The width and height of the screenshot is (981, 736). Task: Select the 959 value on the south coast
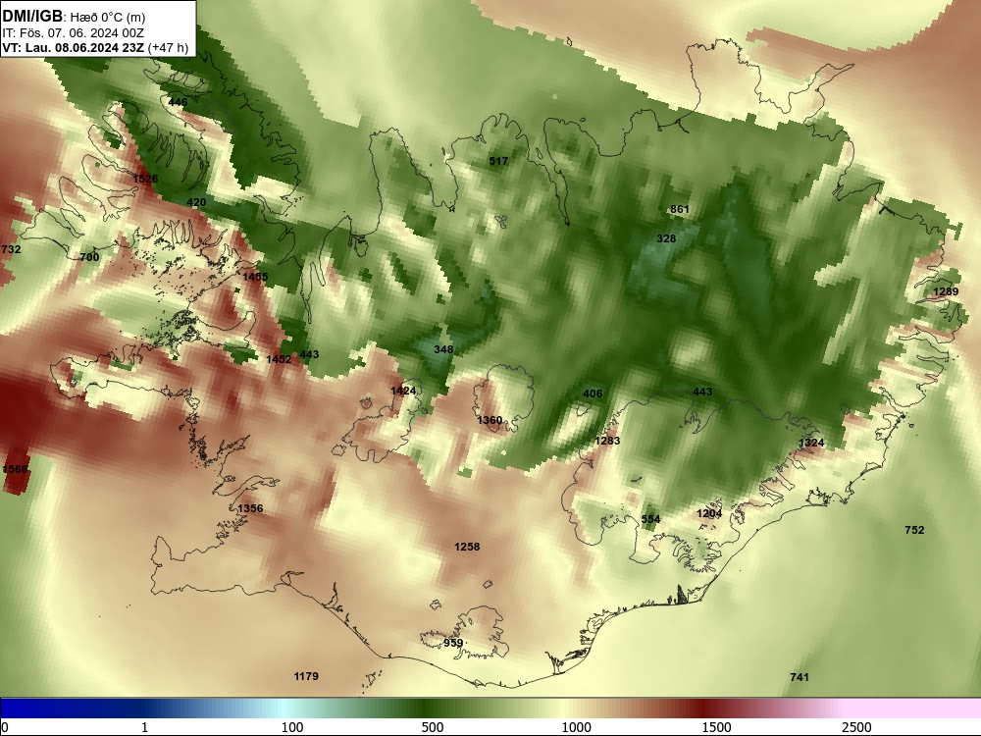[453, 643]
